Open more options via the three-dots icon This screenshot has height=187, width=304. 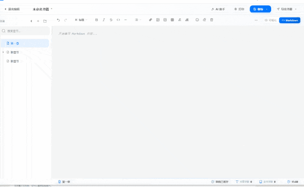pyautogui.click(x=256, y=20)
